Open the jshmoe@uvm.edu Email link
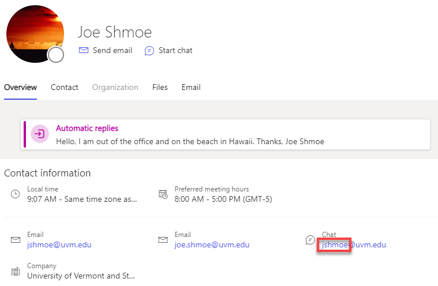Viewport: 438px width, 286px height. pyautogui.click(x=59, y=244)
